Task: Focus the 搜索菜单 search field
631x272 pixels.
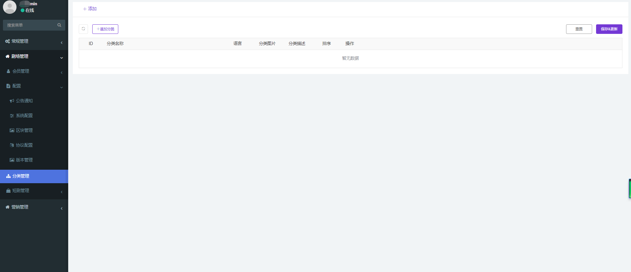Action: pyautogui.click(x=30, y=25)
